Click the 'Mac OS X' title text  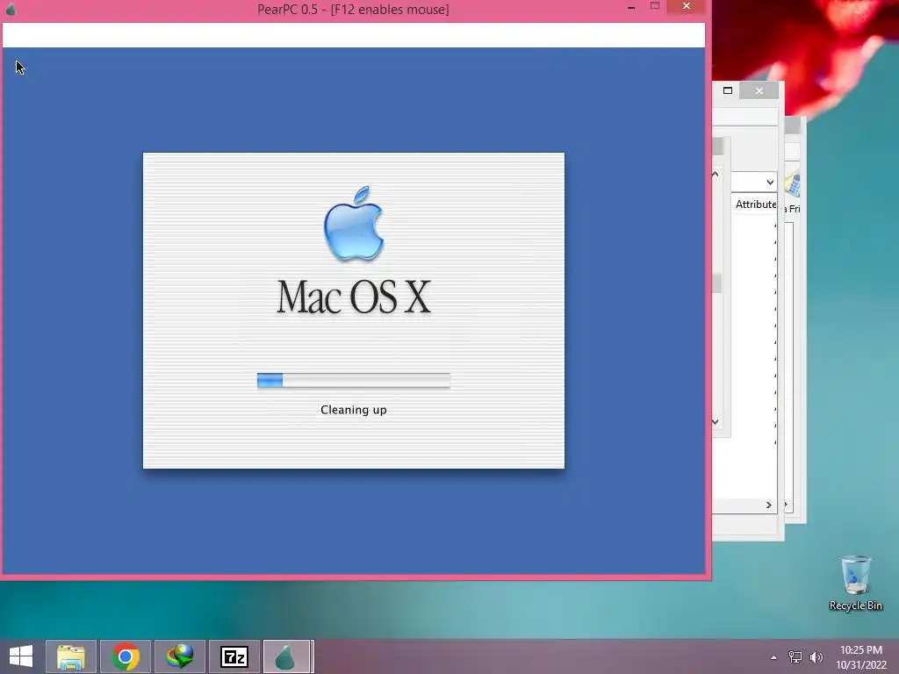point(354,297)
